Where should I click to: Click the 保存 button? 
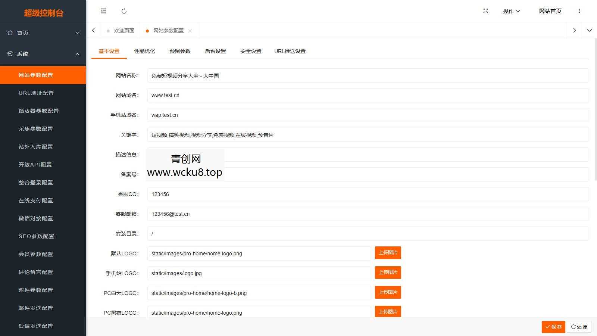(553, 327)
